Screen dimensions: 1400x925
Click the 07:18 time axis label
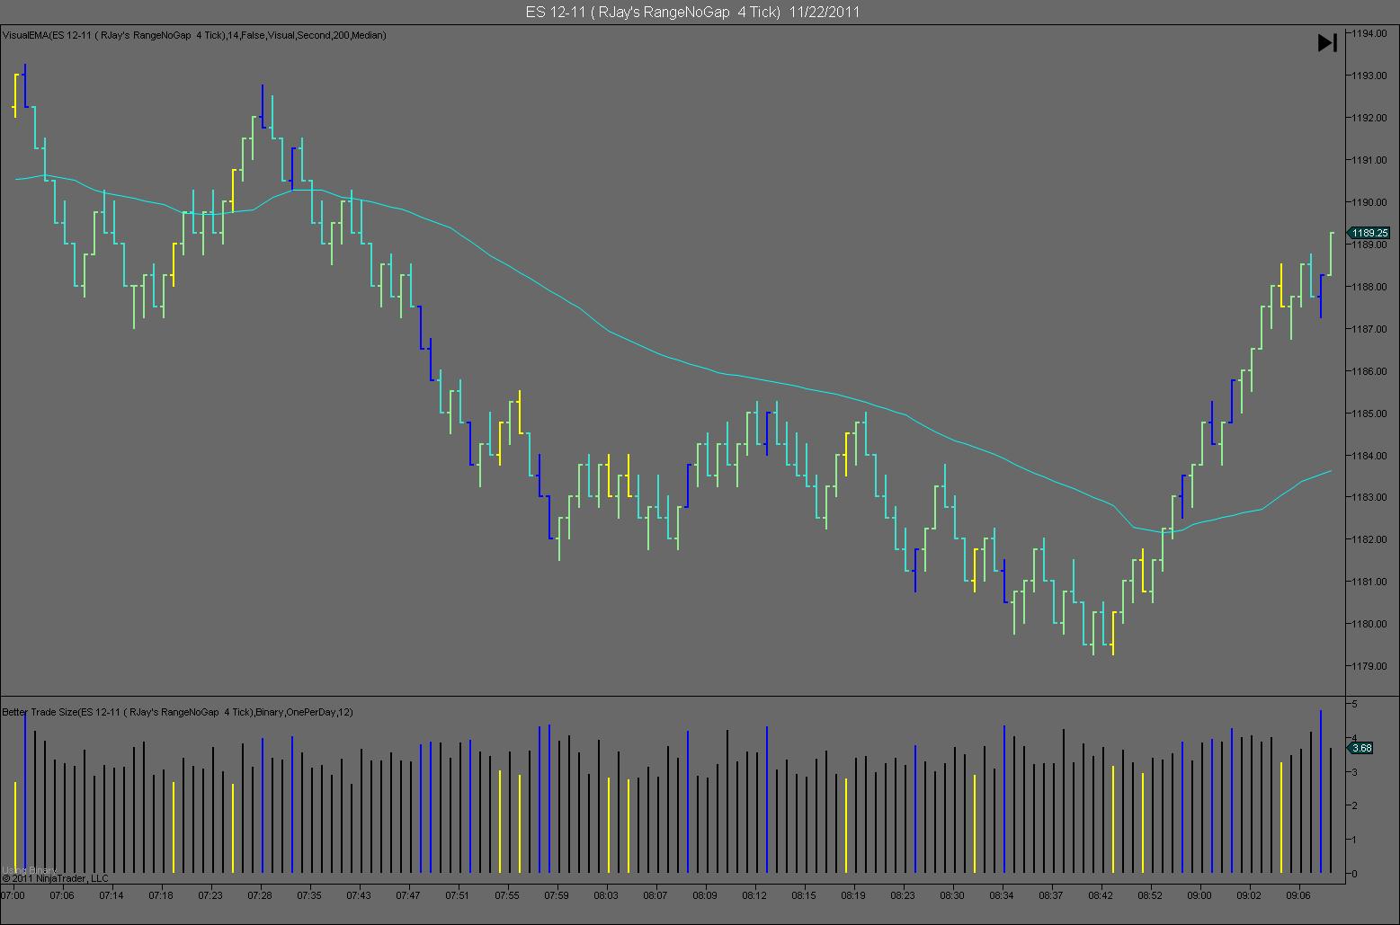(161, 895)
